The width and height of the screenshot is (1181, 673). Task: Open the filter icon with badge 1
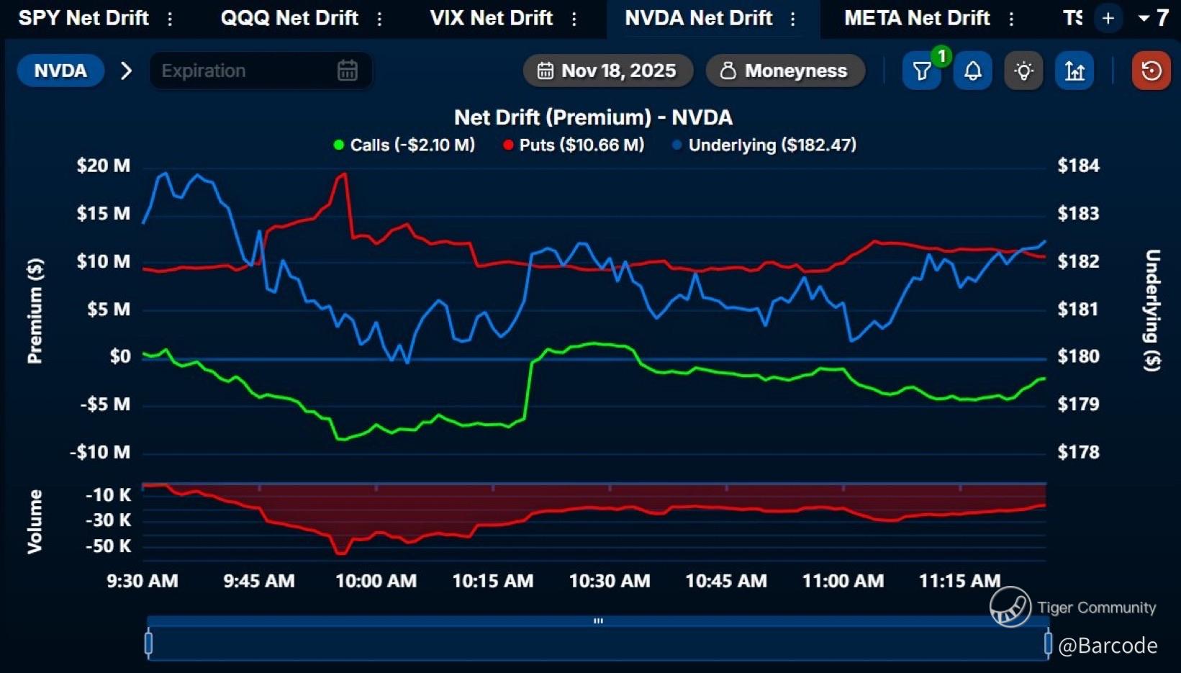tap(922, 71)
